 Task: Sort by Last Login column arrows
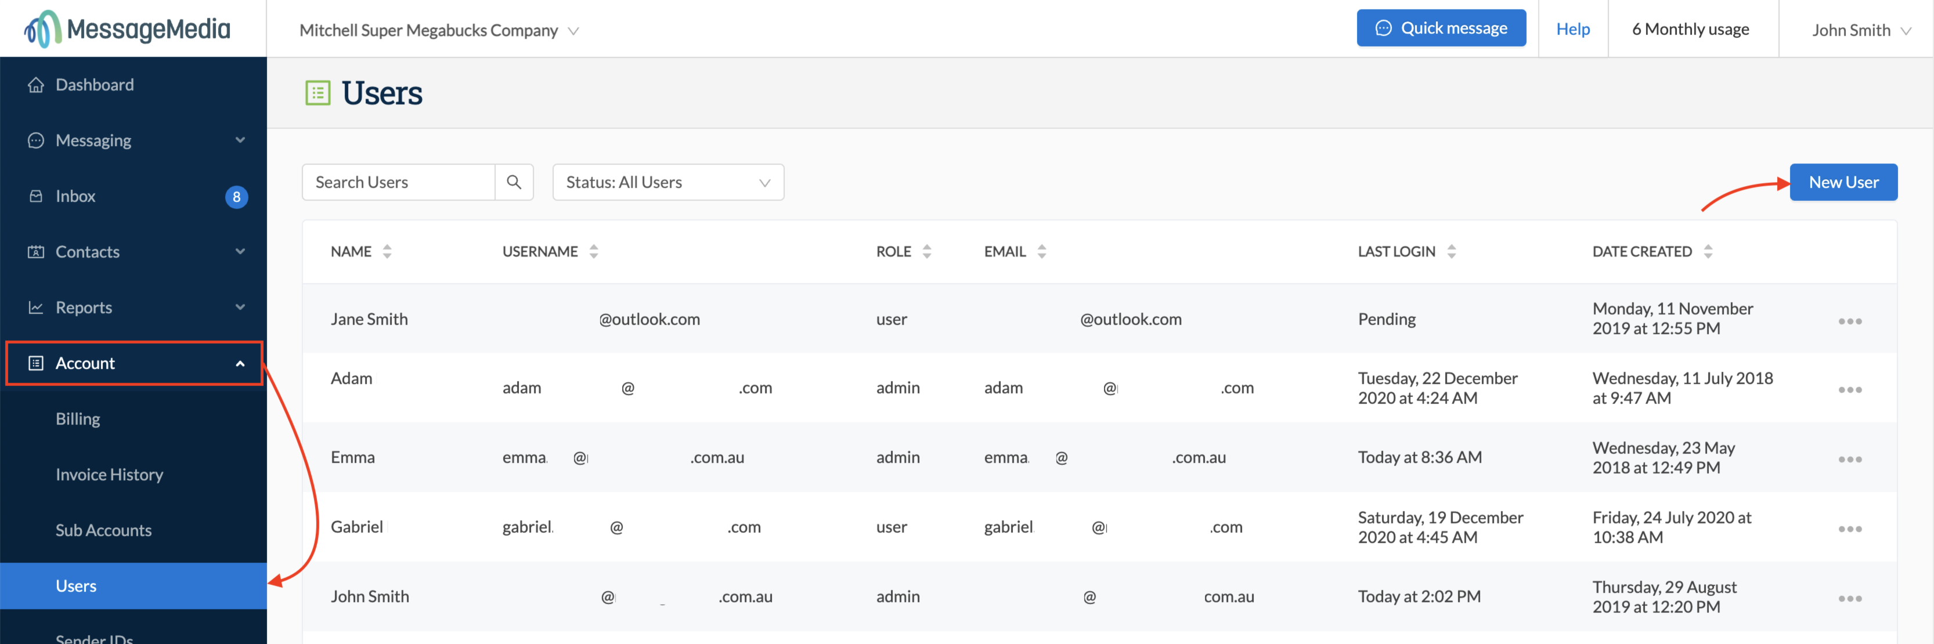tap(1450, 251)
